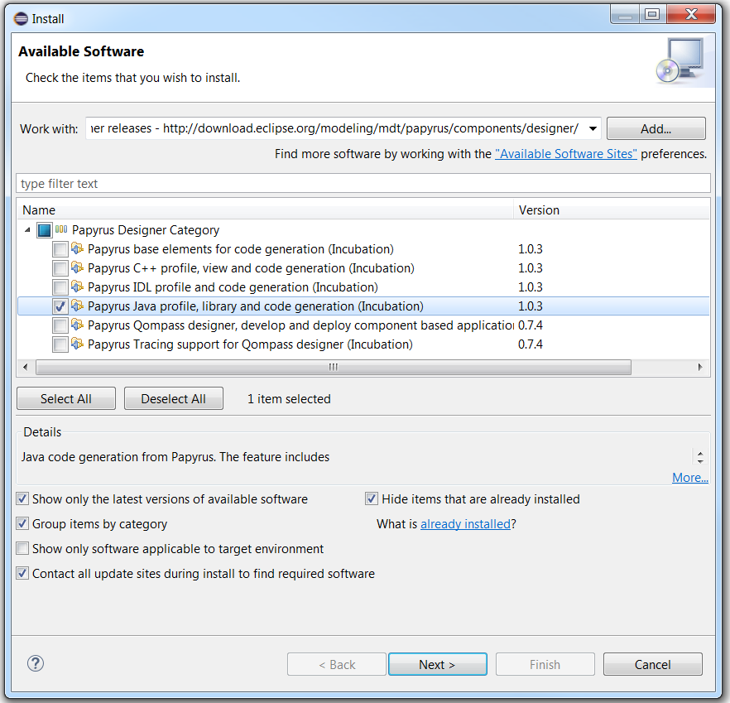This screenshot has width=730, height=703.
Task: Click the horizontal scrollbar thumb in software list
Action: (334, 367)
